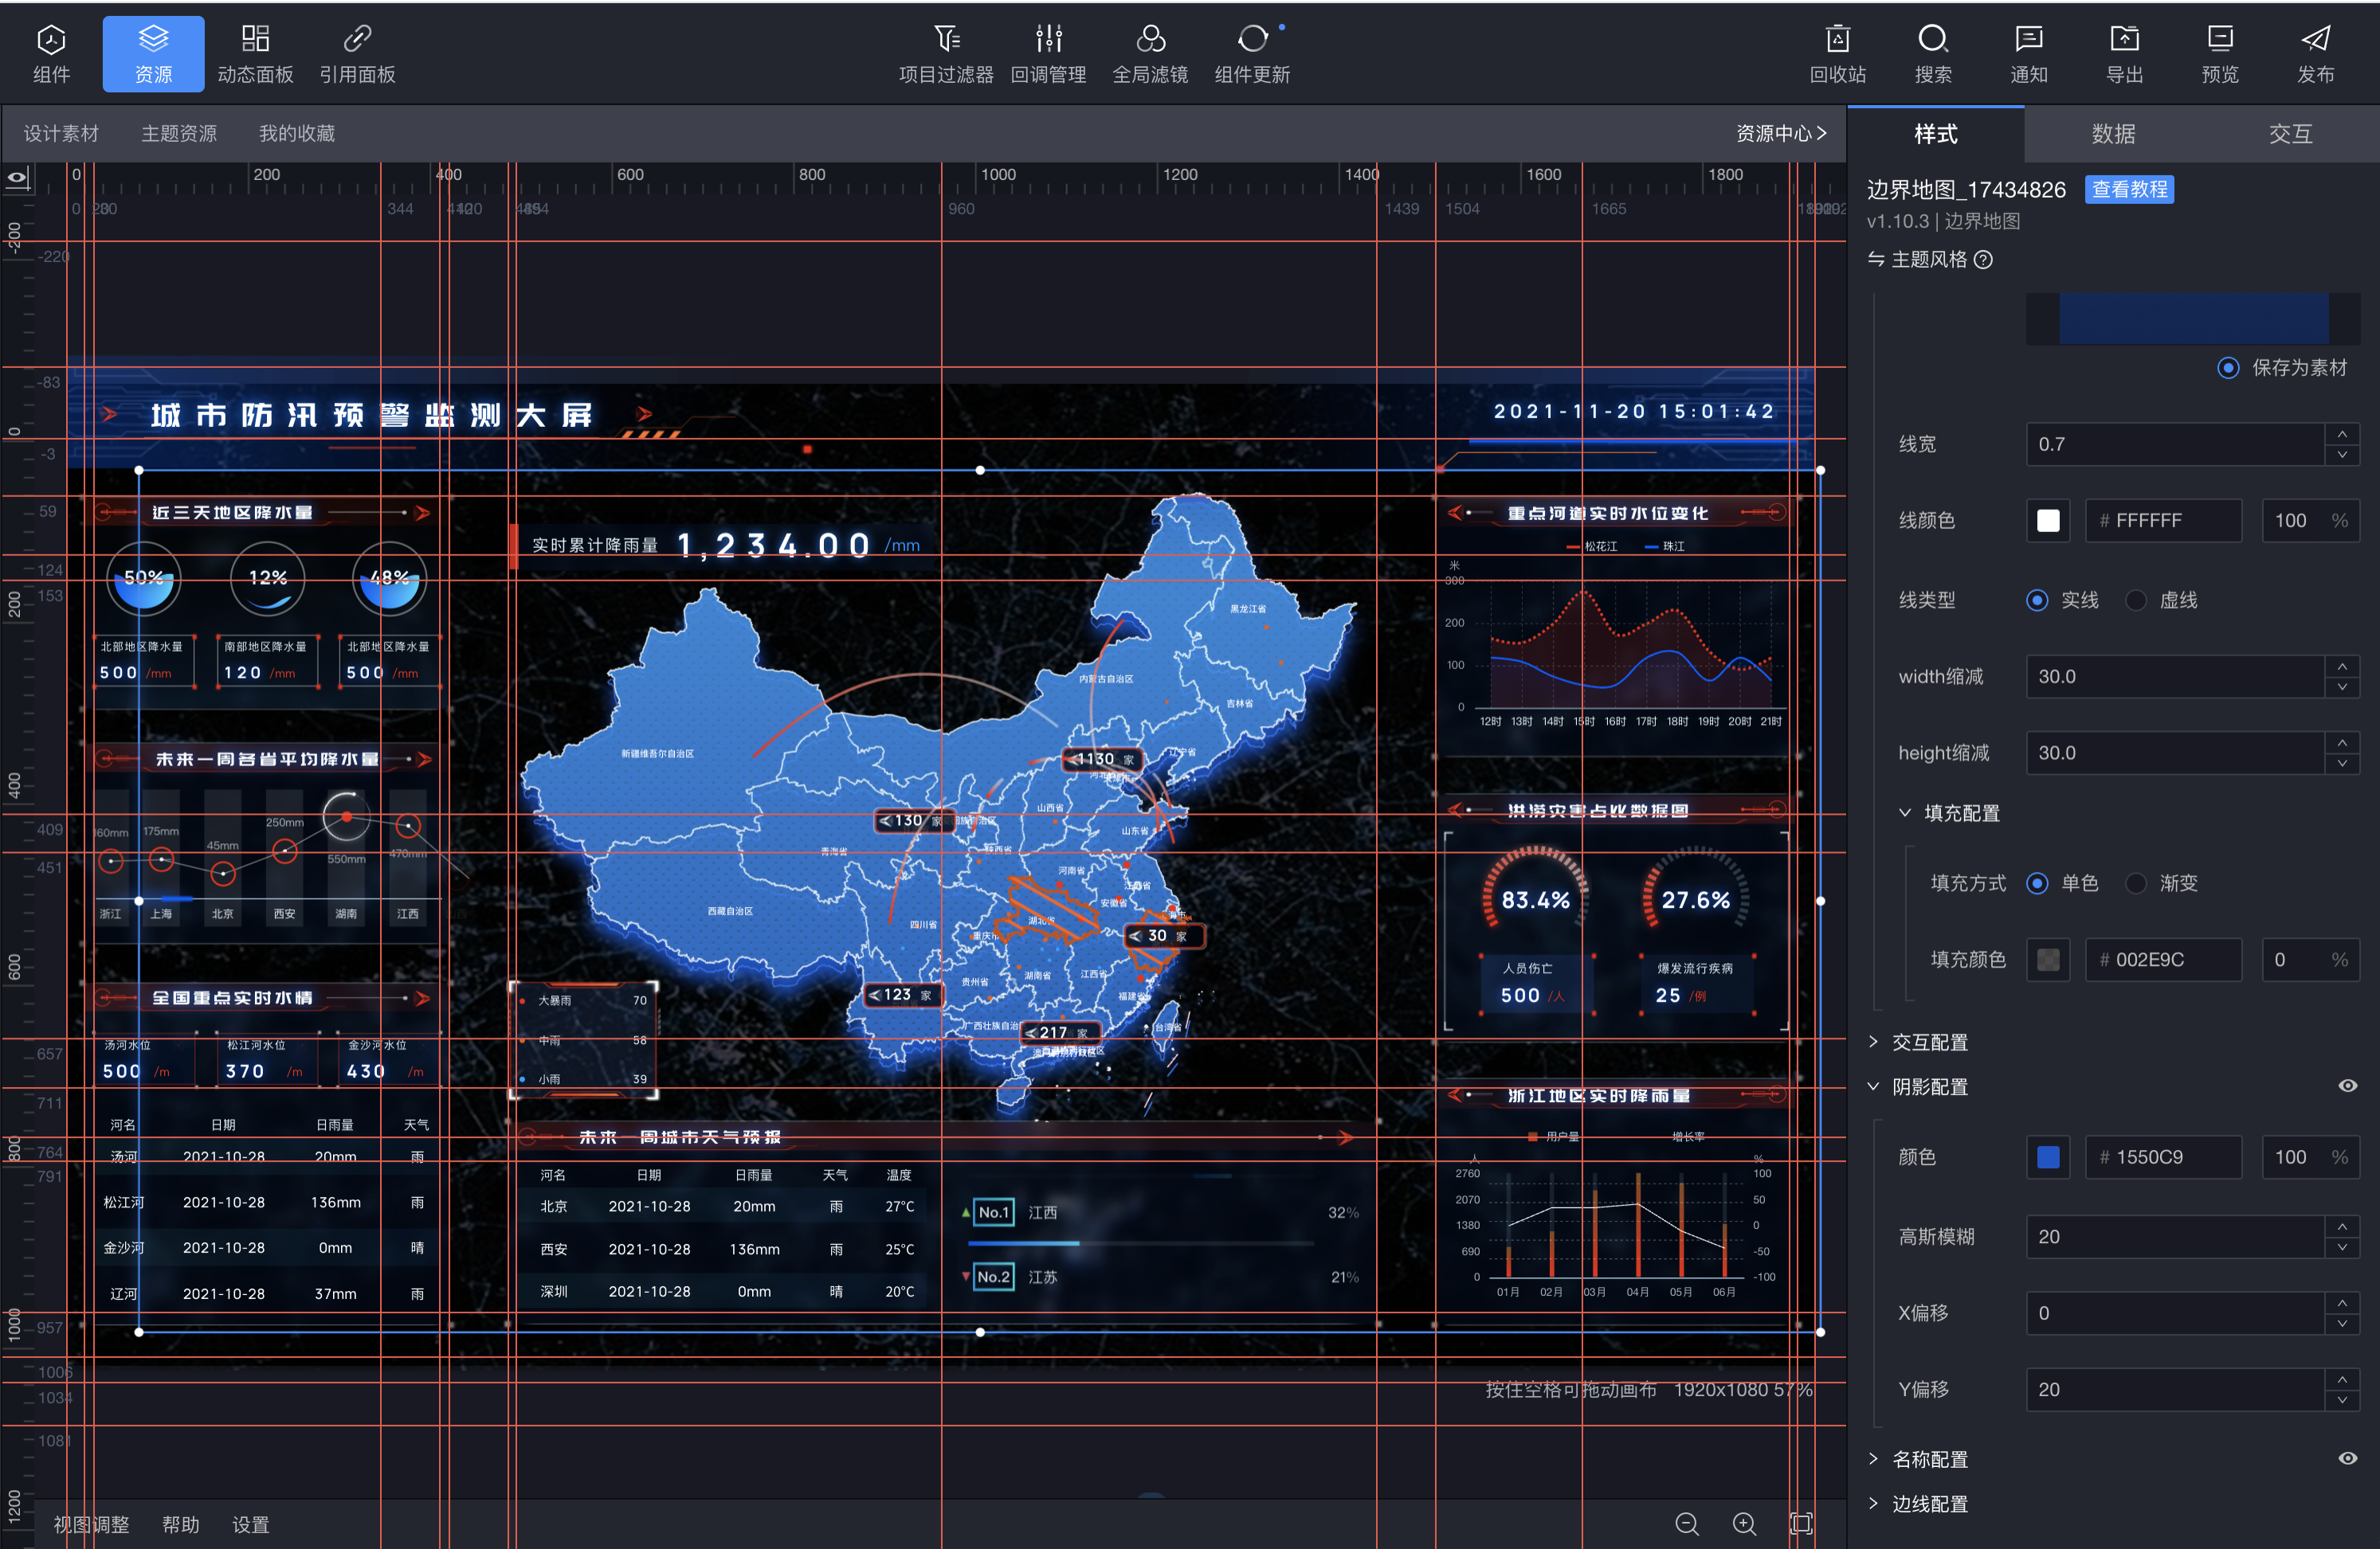Switch to the 数据 tab
This screenshot has width=2380, height=1549.
[x=2112, y=134]
